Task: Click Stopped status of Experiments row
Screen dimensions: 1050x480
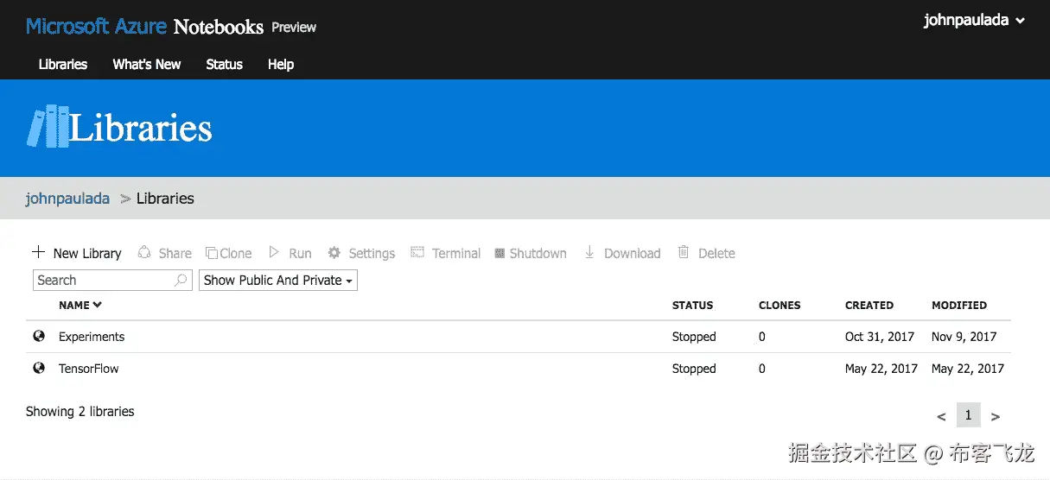Action: [694, 337]
